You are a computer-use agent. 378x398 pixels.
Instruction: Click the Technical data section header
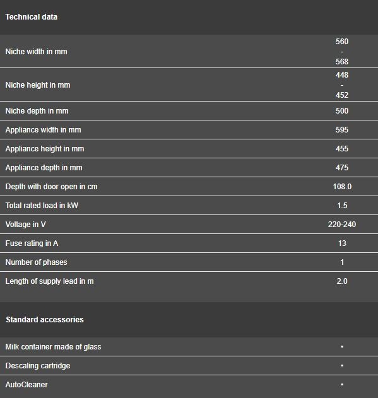coord(32,17)
